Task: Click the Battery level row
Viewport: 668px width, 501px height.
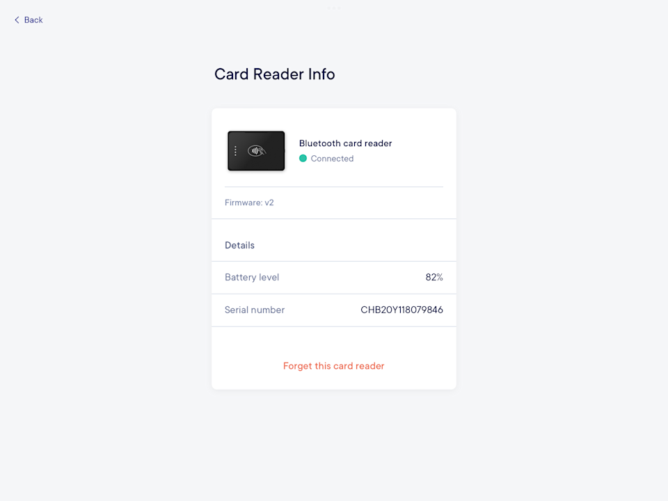Action: [333, 277]
